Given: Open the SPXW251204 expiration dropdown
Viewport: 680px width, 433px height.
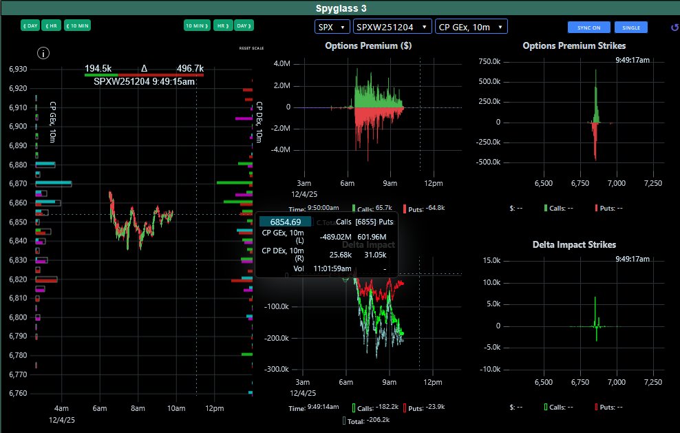Looking at the screenshot, I should click(x=392, y=27).
